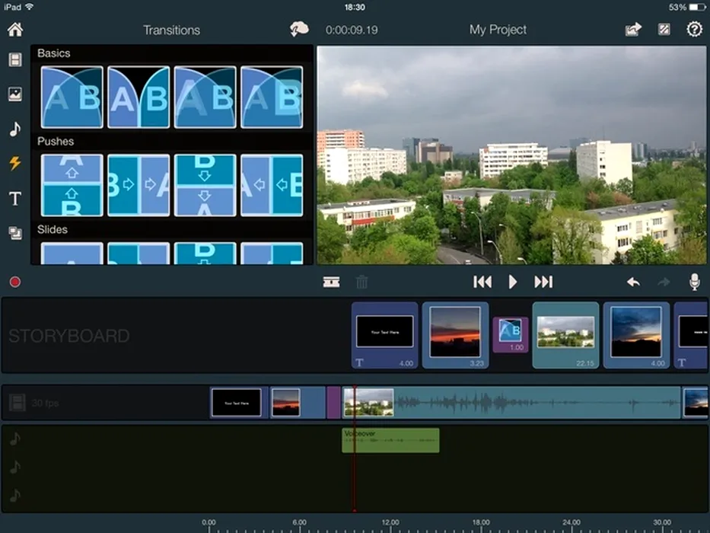710x533 pixels.
Task: Select the green Voiceover audio clip
Action: (390, 440)
